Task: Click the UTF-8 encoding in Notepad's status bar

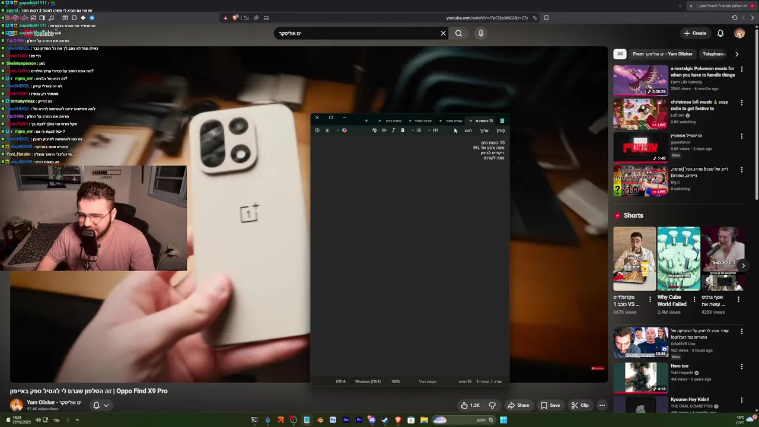Action: (x=340, y=381)
